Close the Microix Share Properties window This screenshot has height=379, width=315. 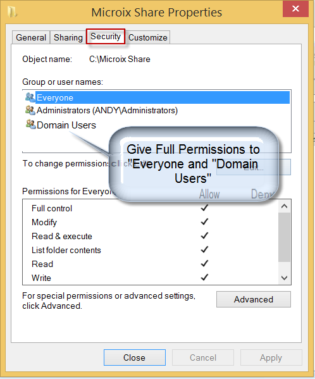[295, 9]
